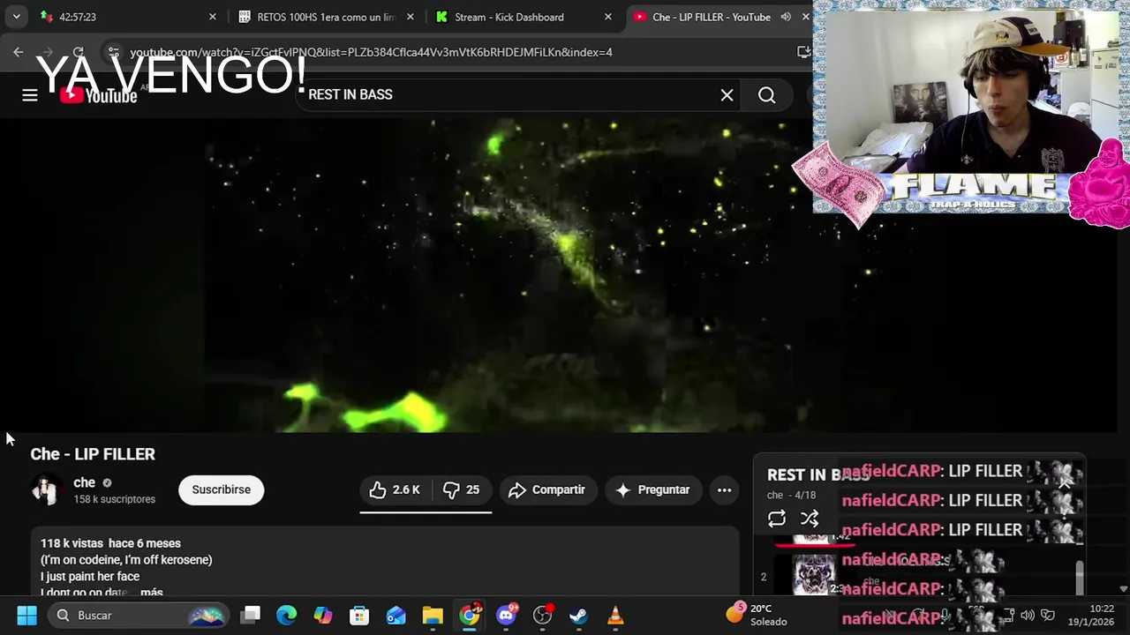Run search with the magnifier button

[x=767, y=95]
